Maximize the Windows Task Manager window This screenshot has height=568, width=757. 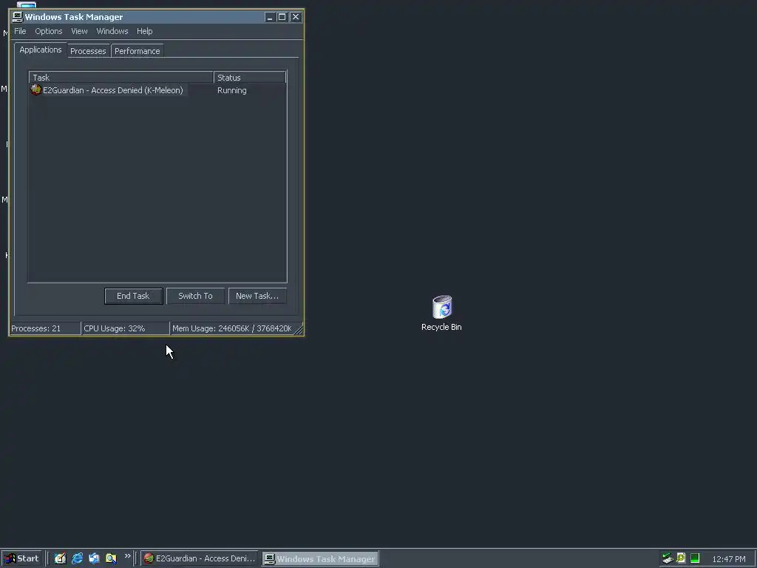(282, 17)
